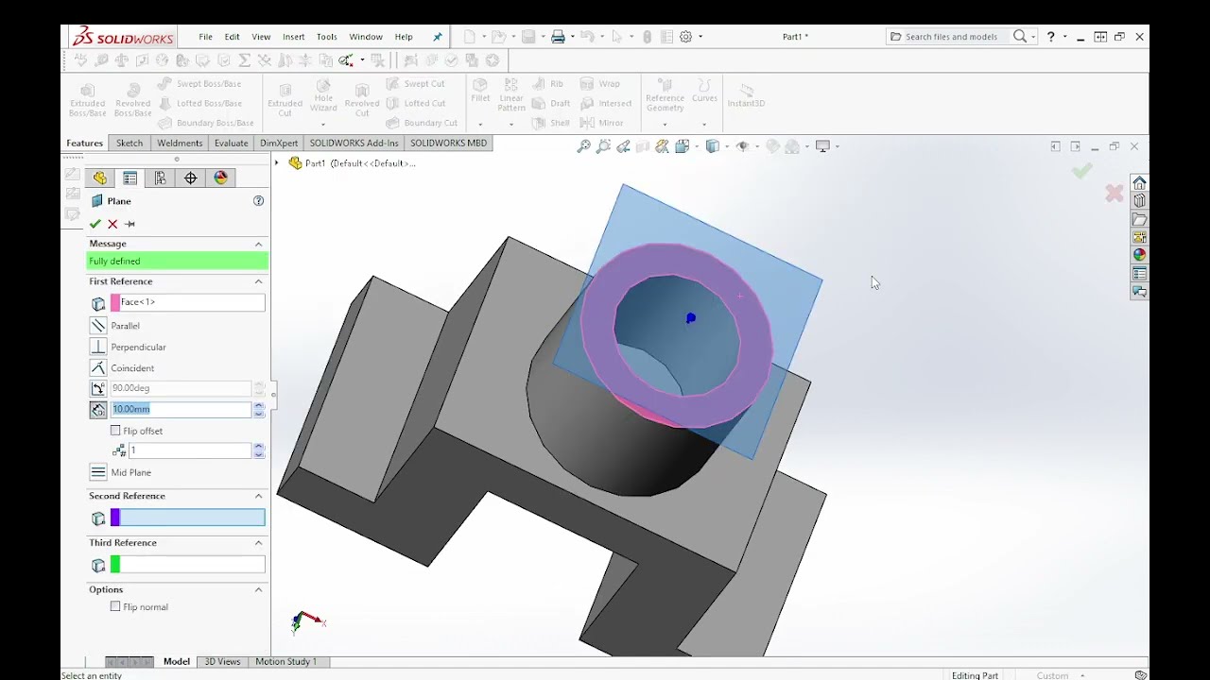Toggle Parallel constraint option

coord(98,326)
